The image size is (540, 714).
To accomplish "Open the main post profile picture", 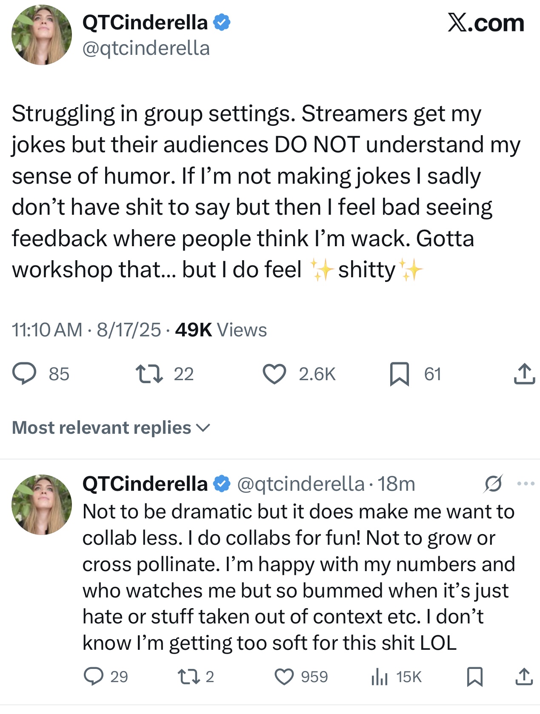I will point(42,35).
